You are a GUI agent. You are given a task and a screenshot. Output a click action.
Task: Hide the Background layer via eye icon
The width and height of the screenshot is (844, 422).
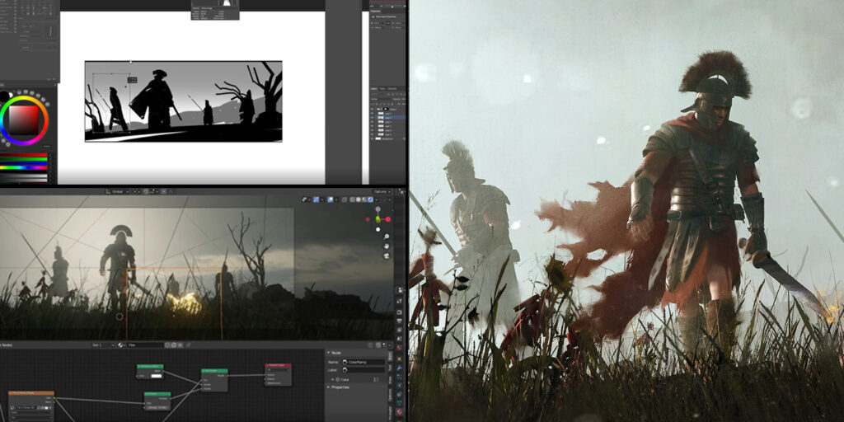click(x=372, y=138)
